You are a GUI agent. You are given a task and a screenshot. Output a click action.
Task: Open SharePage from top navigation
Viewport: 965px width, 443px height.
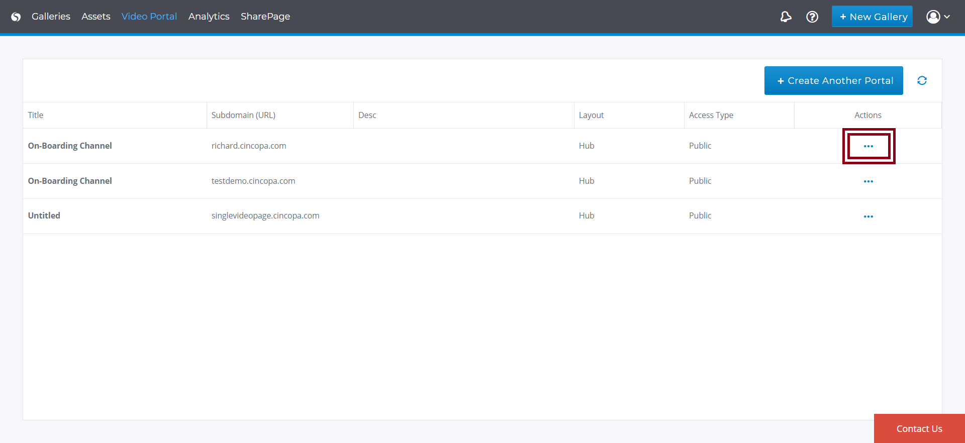coord(265,17)
